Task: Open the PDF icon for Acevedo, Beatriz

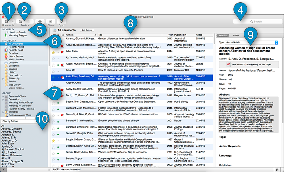Action: (62, 45)
